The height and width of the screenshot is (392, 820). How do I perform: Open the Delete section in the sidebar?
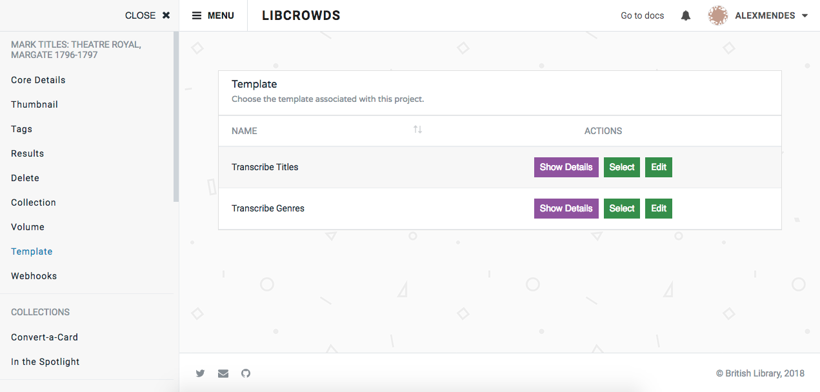tap(25, 177)
